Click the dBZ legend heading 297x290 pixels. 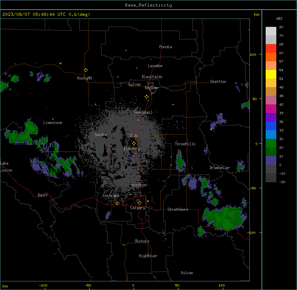click(x=279, y=19)
